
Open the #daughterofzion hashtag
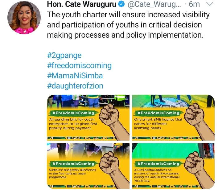click(x=75, y=86)
